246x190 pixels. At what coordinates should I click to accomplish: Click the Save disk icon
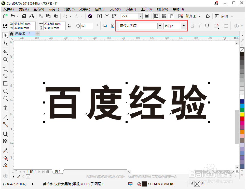[24, 16]
